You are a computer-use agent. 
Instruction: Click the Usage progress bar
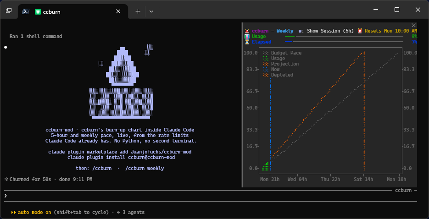coord(344,36)
